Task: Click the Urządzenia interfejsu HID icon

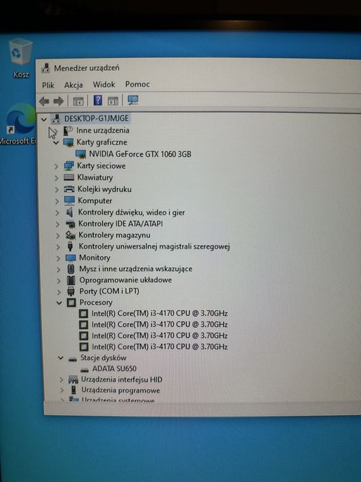Action: pyautogui.click(x=73, y=379)
